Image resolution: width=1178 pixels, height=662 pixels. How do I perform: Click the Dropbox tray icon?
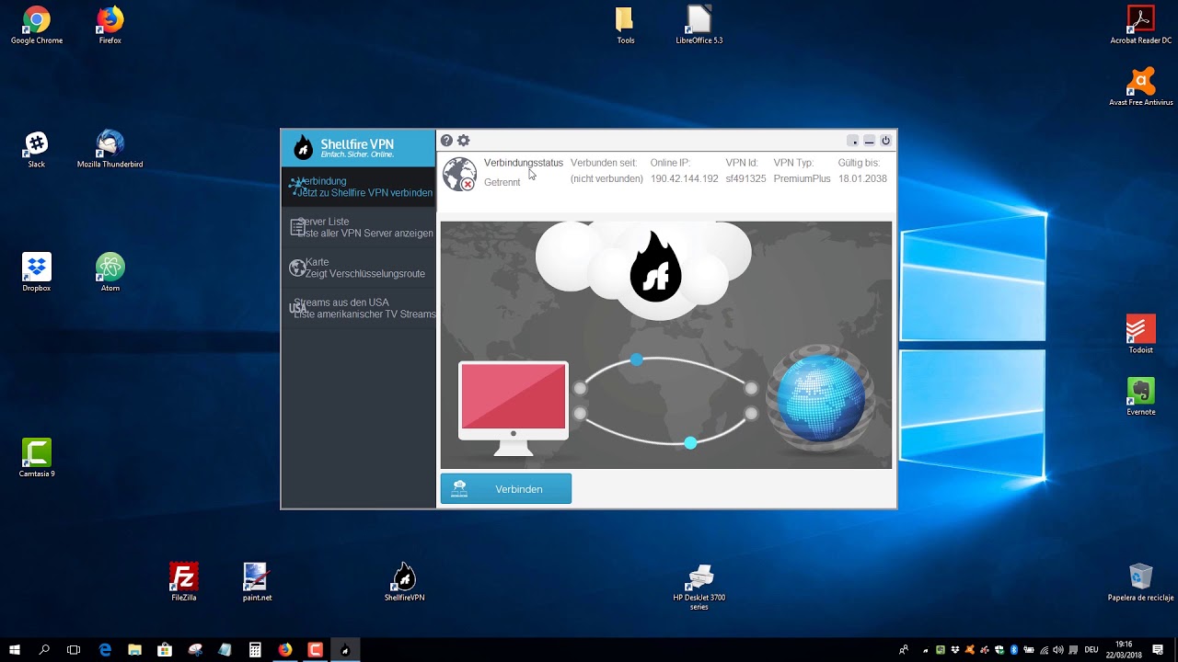pos(955,650)
